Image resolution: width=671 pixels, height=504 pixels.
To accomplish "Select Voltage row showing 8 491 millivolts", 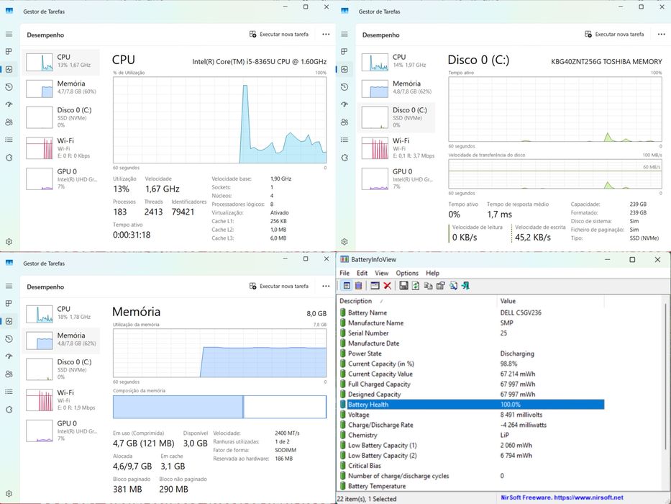I will 471,415.
